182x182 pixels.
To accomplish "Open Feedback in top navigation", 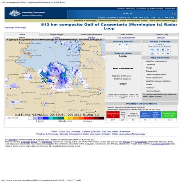I will coord(170,8).
